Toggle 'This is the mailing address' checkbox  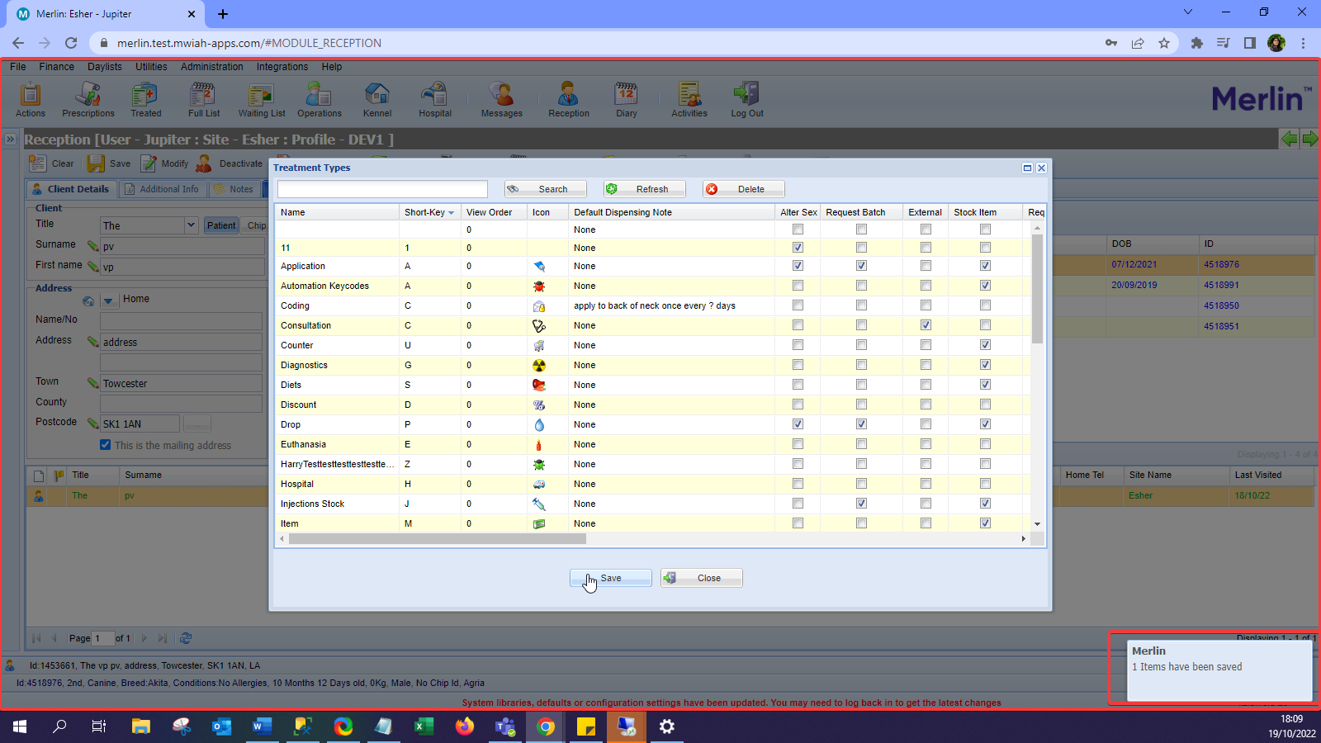(106, 445)
